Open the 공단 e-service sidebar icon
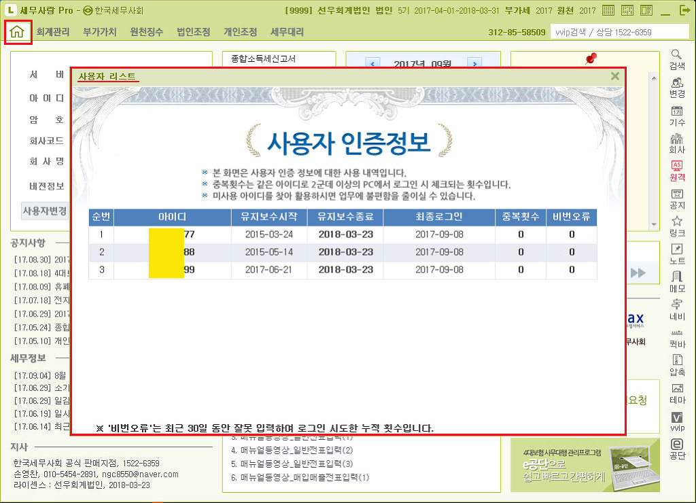 (x=677, y=449)
